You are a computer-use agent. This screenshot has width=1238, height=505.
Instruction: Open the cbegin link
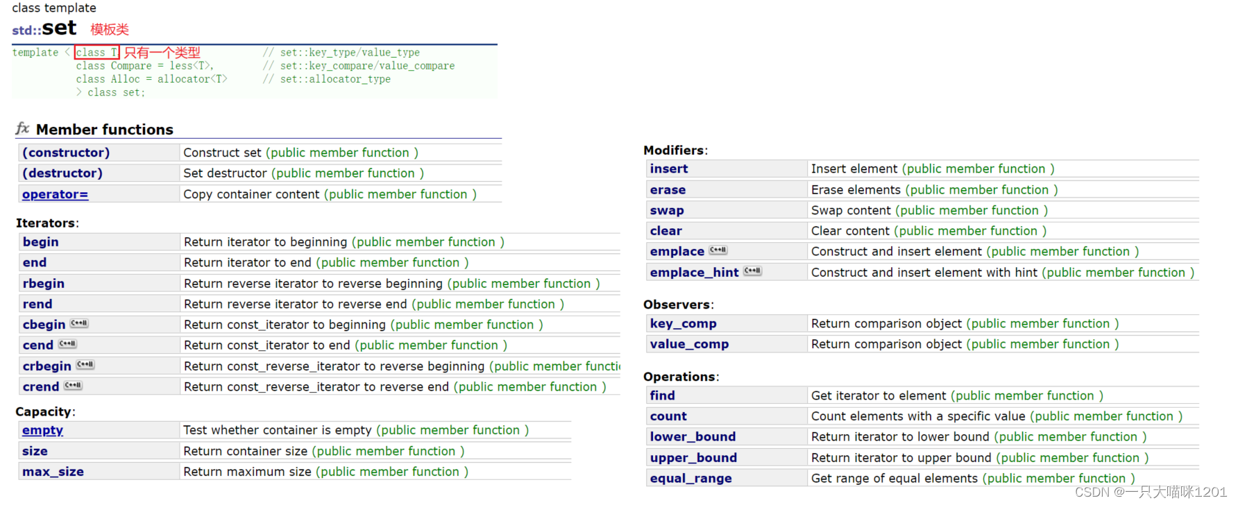click(x=44, y=325)
